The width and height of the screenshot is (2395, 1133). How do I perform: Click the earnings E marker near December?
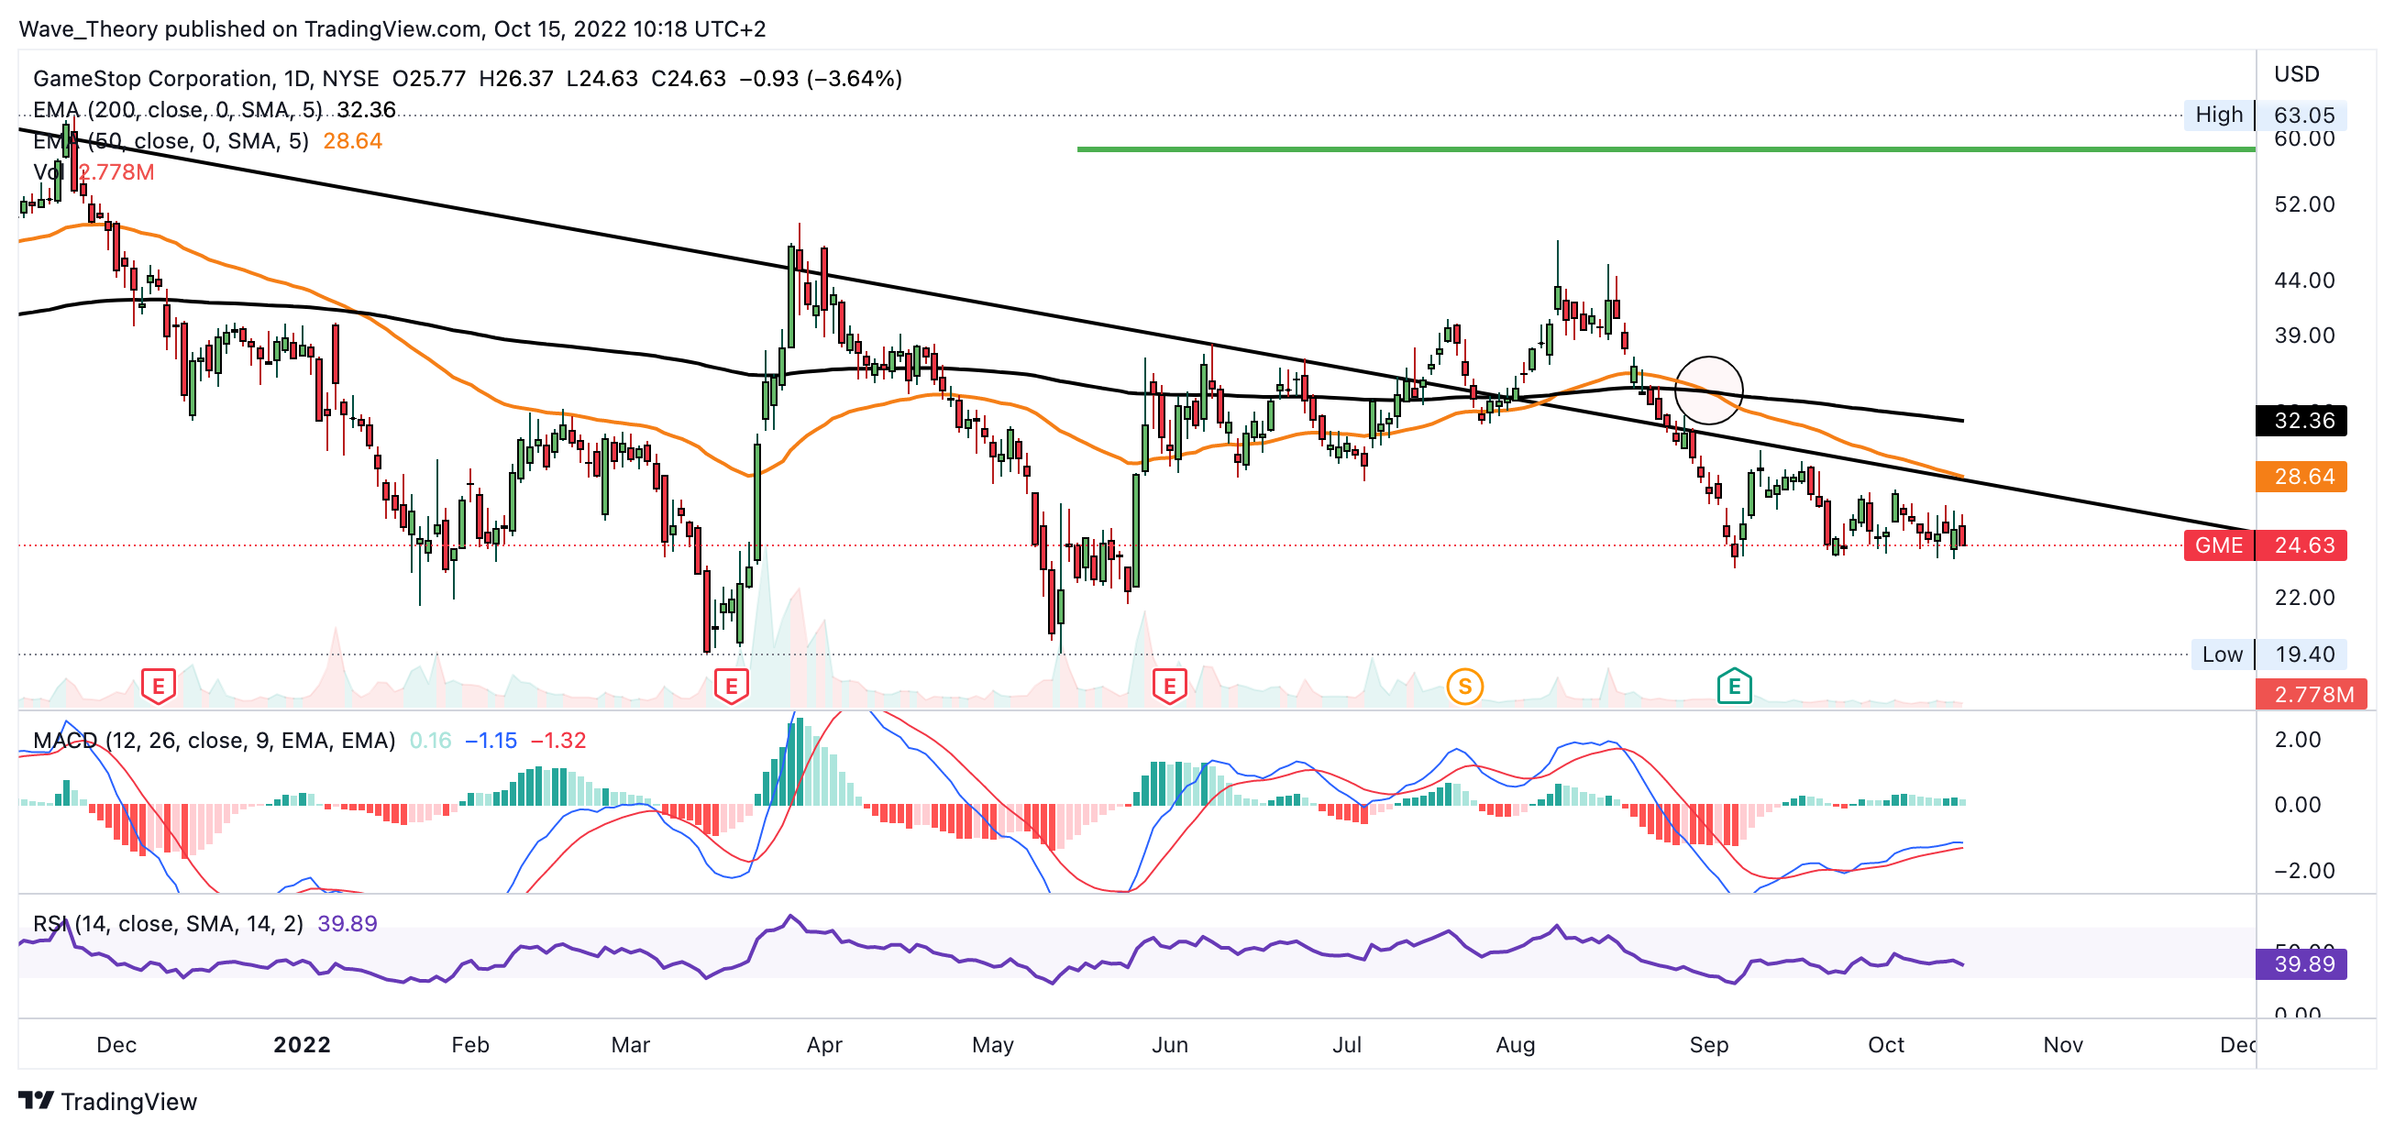pos(158,686)
